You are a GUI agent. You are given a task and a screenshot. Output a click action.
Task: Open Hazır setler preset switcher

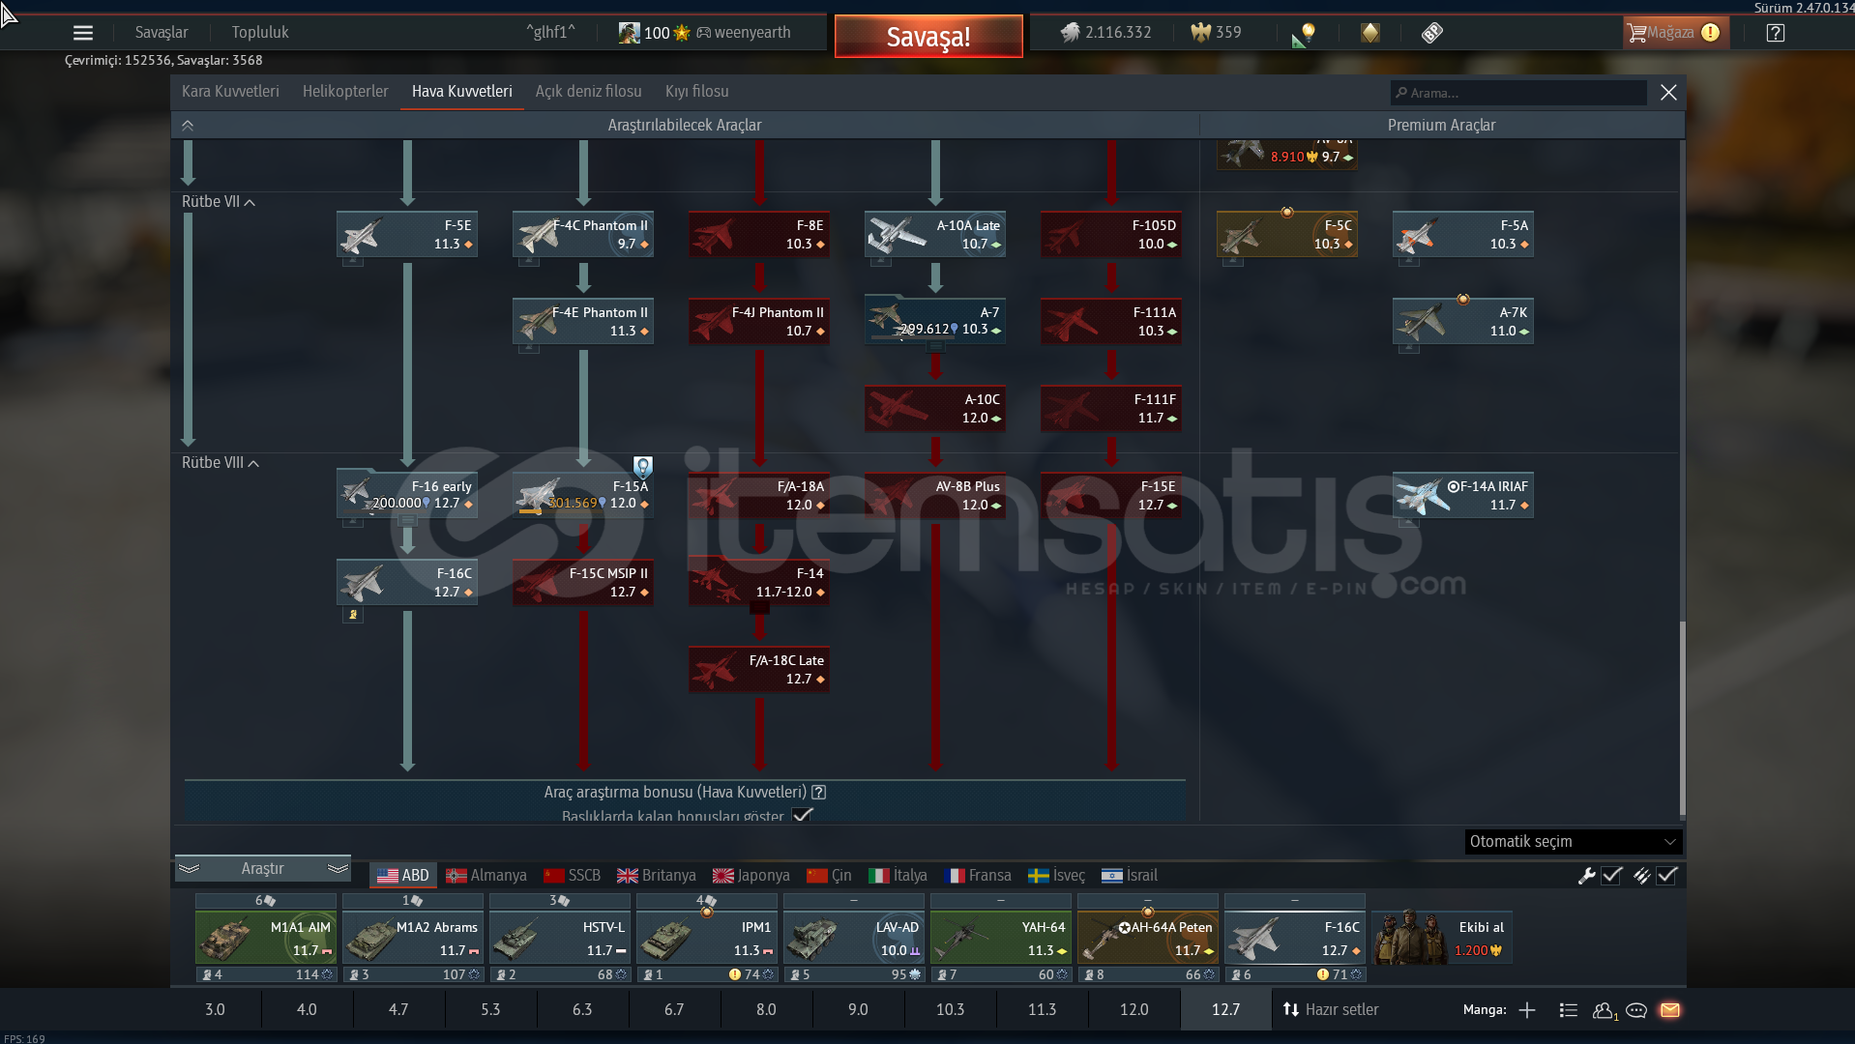[1331, 1010]
